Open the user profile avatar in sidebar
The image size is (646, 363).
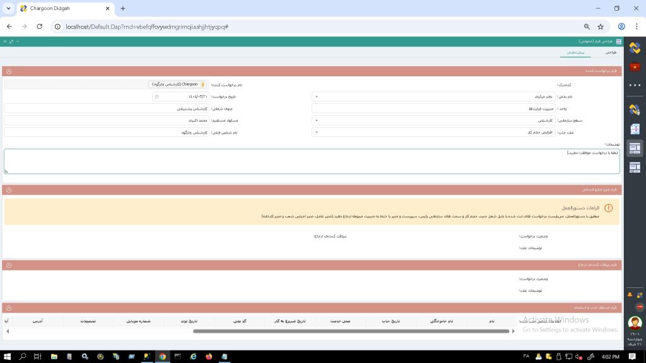click(x=635, y=322)
